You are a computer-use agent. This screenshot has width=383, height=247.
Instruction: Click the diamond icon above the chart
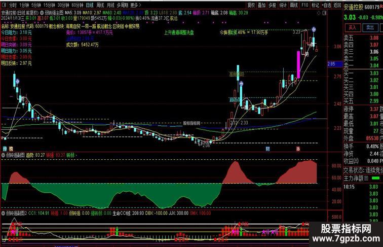point(319,13)
